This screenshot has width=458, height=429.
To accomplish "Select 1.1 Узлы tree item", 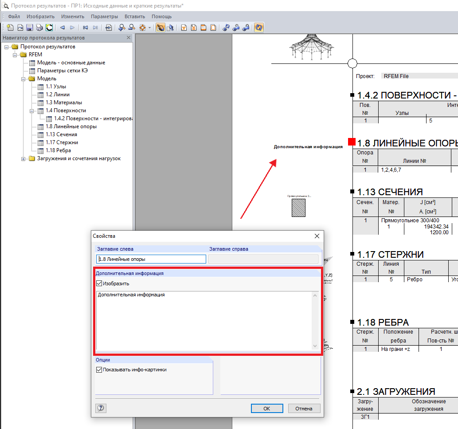I will (x=56, y=87).
